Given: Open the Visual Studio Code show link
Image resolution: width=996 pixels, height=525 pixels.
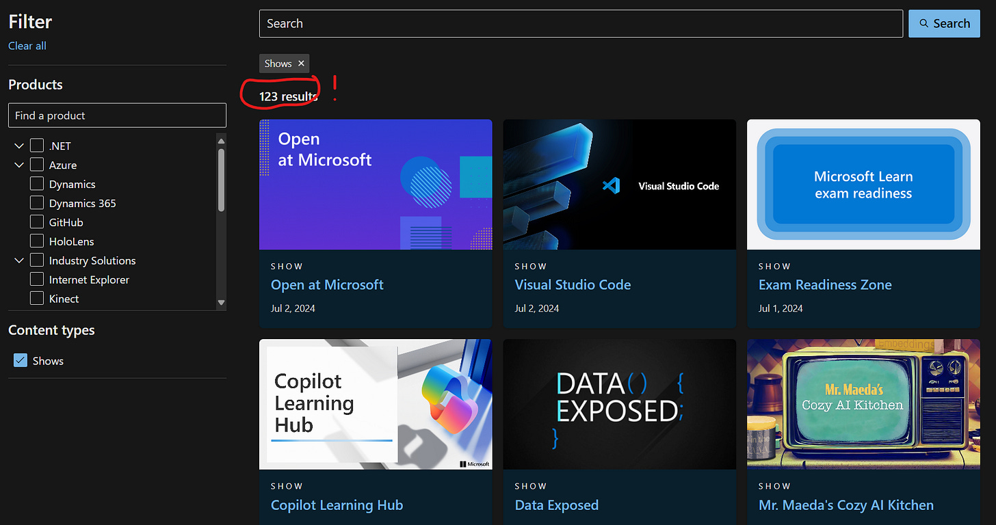Looking at the screenshot, I should [573, 285].
